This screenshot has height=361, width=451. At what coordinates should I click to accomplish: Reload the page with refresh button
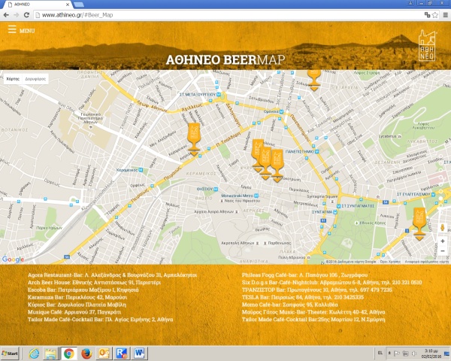(27, 14)
